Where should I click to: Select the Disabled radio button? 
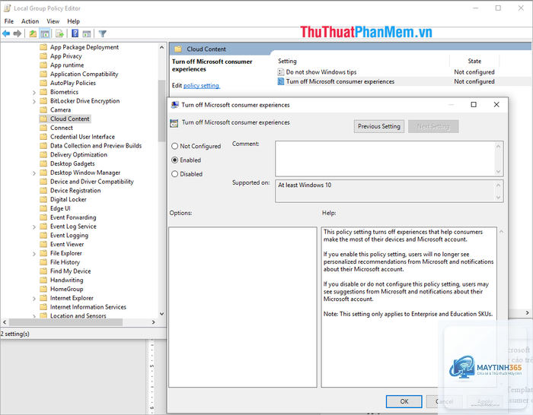point(174,174)
